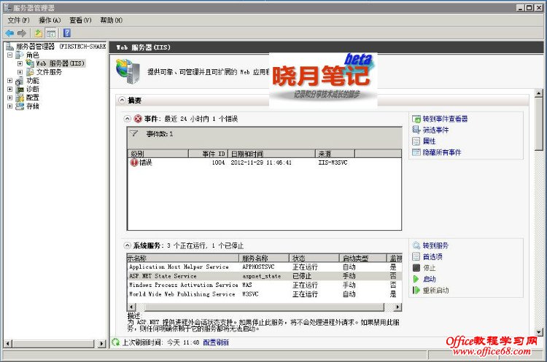Open the 文件(F) menu
The width and height of the screenshot is (547, 362).
pyautogui.click(x=19, y=20)
